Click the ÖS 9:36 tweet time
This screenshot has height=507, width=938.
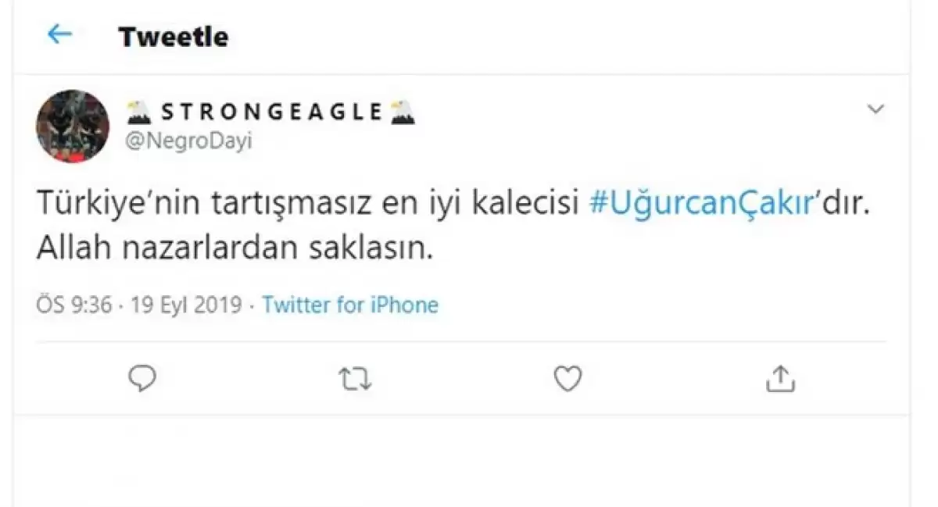pos(73,305)
